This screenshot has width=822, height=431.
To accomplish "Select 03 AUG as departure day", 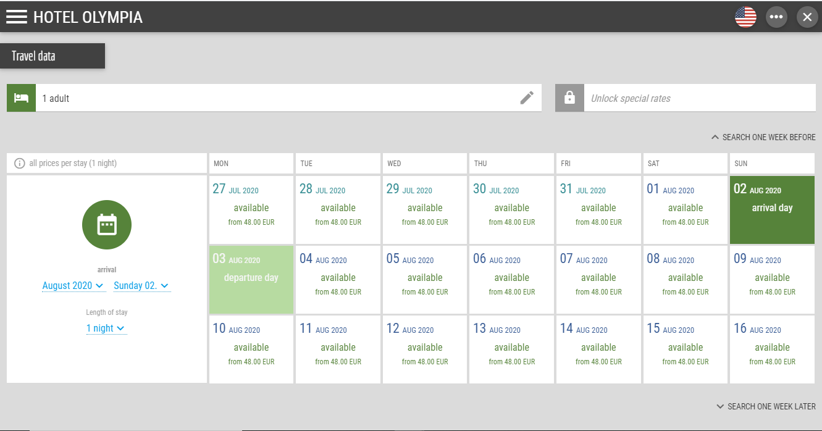I will [x=251, y=279].
